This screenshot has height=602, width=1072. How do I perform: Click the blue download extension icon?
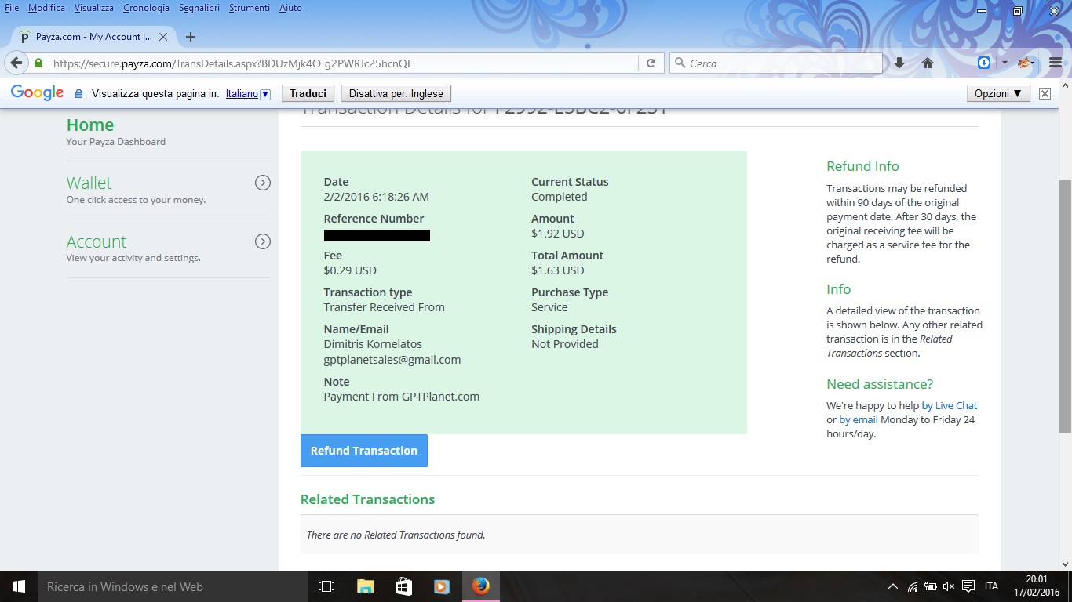(x=984, y=63)
